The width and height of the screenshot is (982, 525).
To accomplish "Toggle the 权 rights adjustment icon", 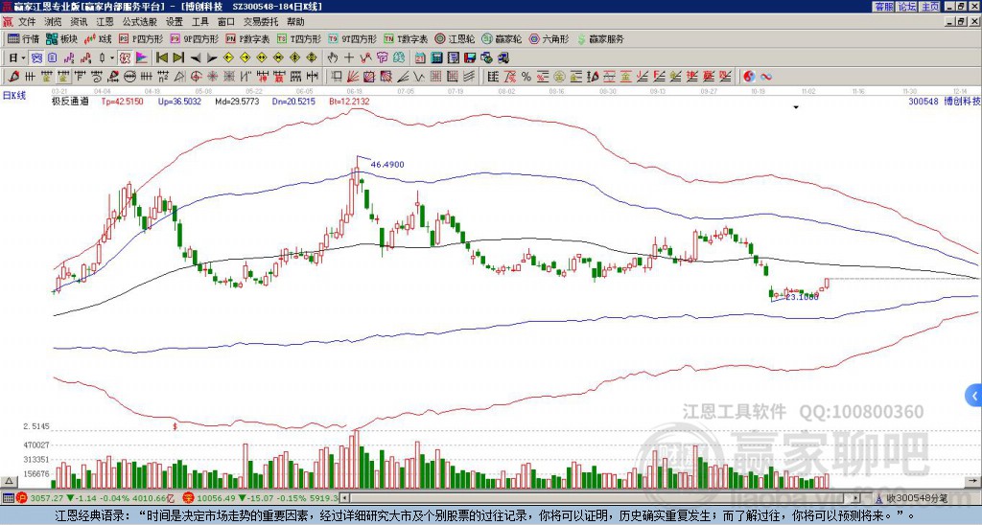I will coord(125,58).
